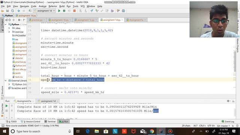This screenshot has height=135, width=240.
Task: Open Chrome from the taskbar
Action: 152,131
